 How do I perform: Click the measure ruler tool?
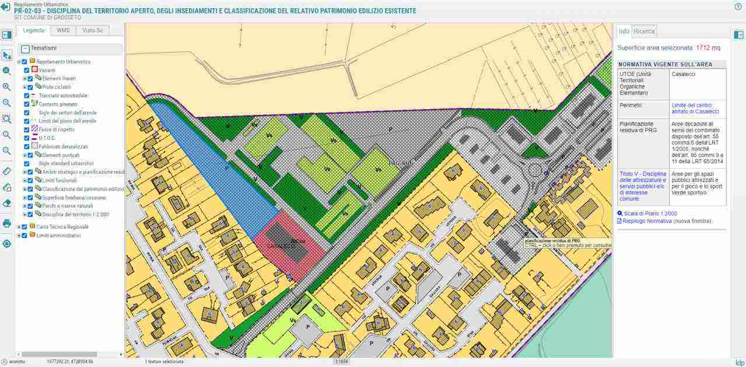pyautogui.click(x=7, y=172)
